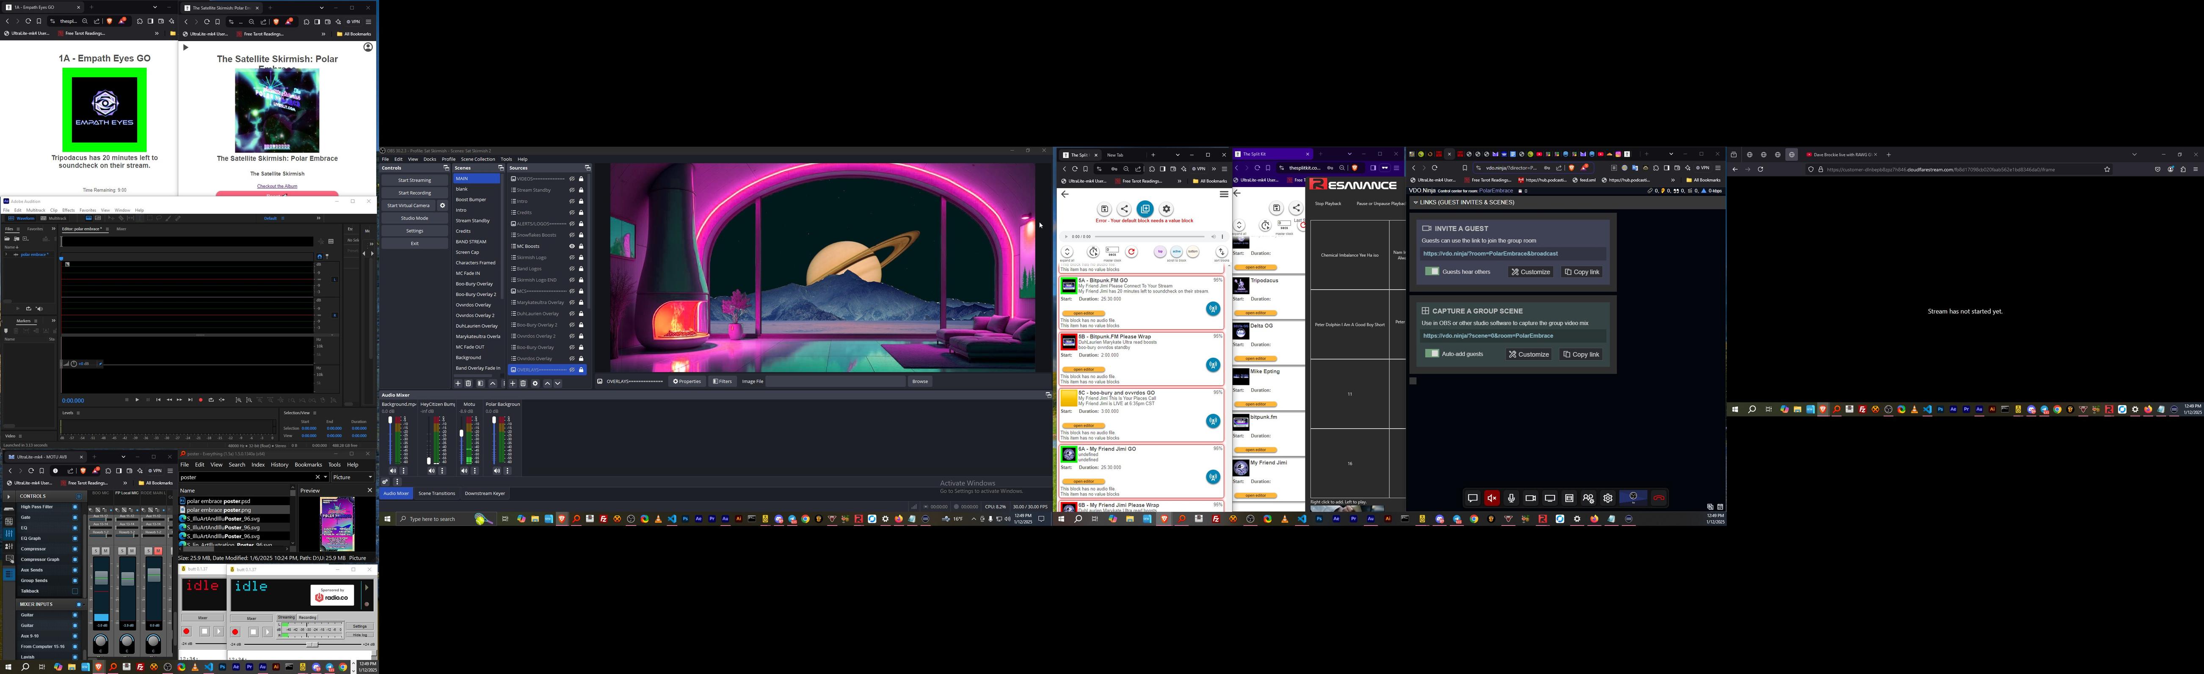Viewport: 2204px width, 674px height.
Task: Expand MOTU sidebar arrow next to CONTROLS
Action: tap(8, 497)
